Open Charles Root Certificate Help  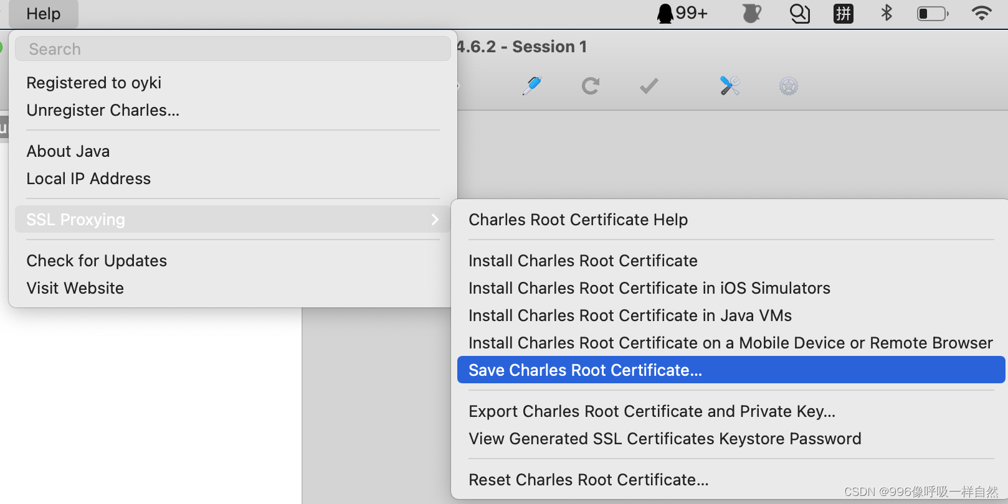coord(731,220)
